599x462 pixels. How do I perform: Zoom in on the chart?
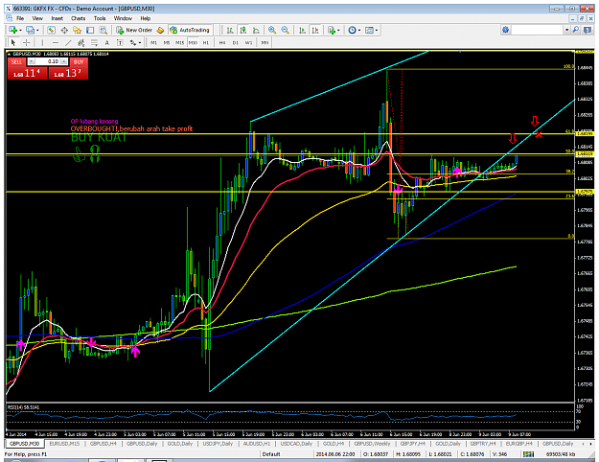(x=272, y=30)
